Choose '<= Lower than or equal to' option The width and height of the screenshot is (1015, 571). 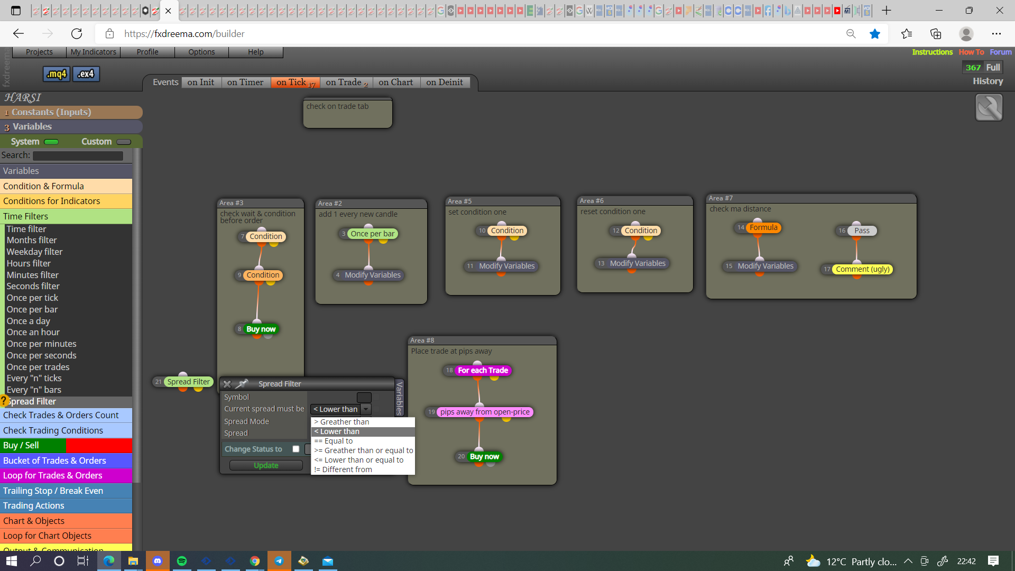[x=363, y=460]
